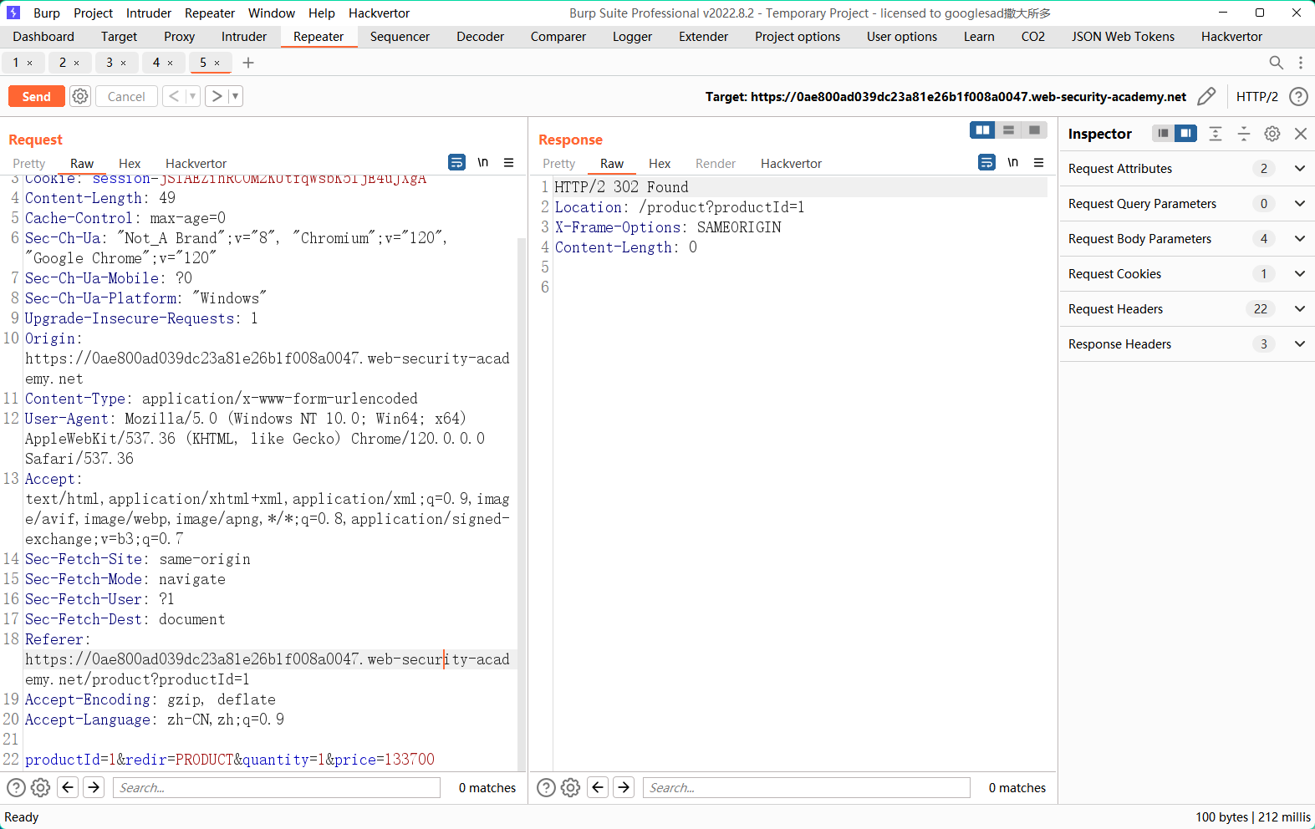Select Repeater tab 2

click(63, 63)
